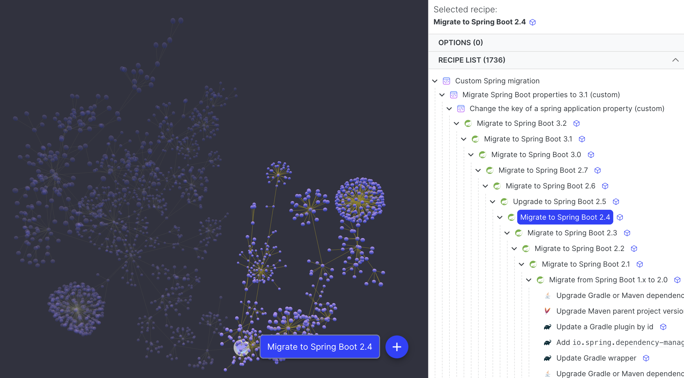Collapse Change the key of a spring application property

[x=449, y=109]
